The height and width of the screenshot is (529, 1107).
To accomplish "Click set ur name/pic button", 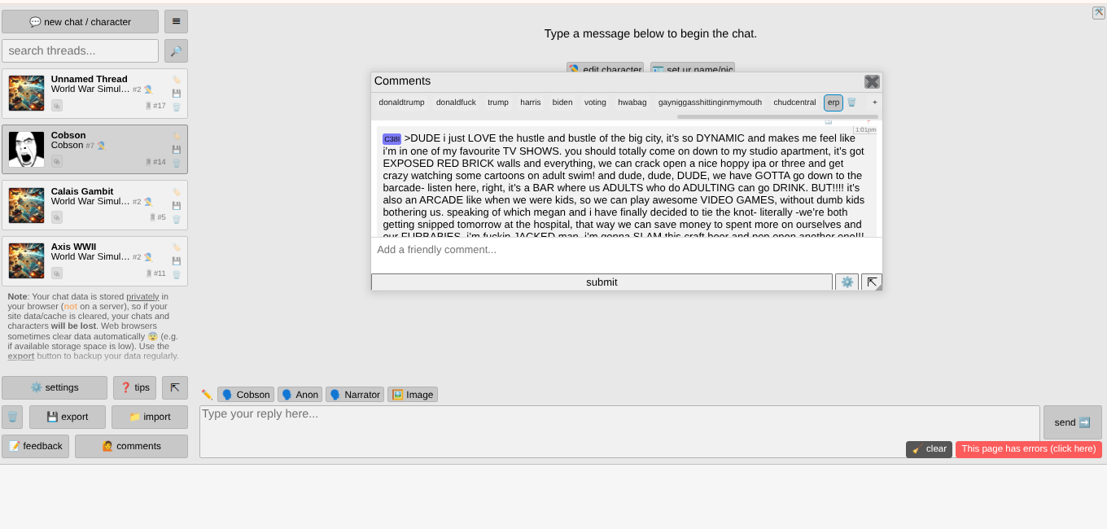I will tap(693, 68).
